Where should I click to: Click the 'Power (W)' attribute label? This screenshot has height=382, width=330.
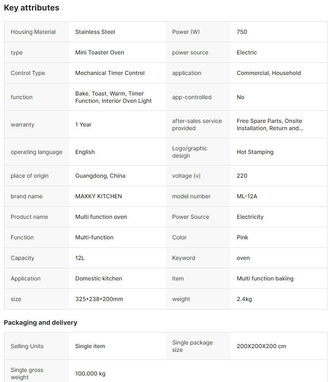186,32
